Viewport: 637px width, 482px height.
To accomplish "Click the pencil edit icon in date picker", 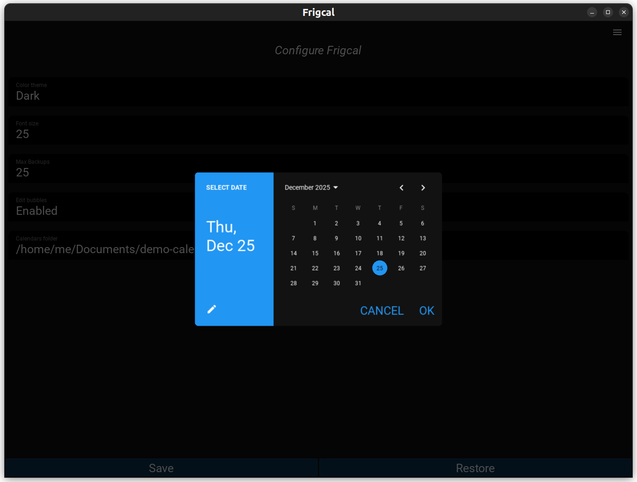I will (212, 309).
